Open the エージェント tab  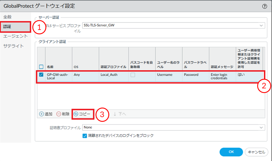(15, 36)
